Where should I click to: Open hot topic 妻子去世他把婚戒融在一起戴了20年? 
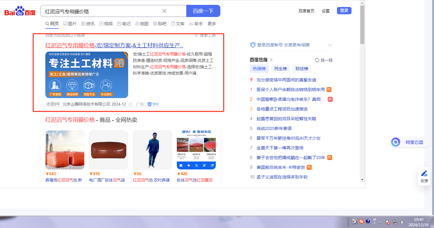[x=291, y=158]
